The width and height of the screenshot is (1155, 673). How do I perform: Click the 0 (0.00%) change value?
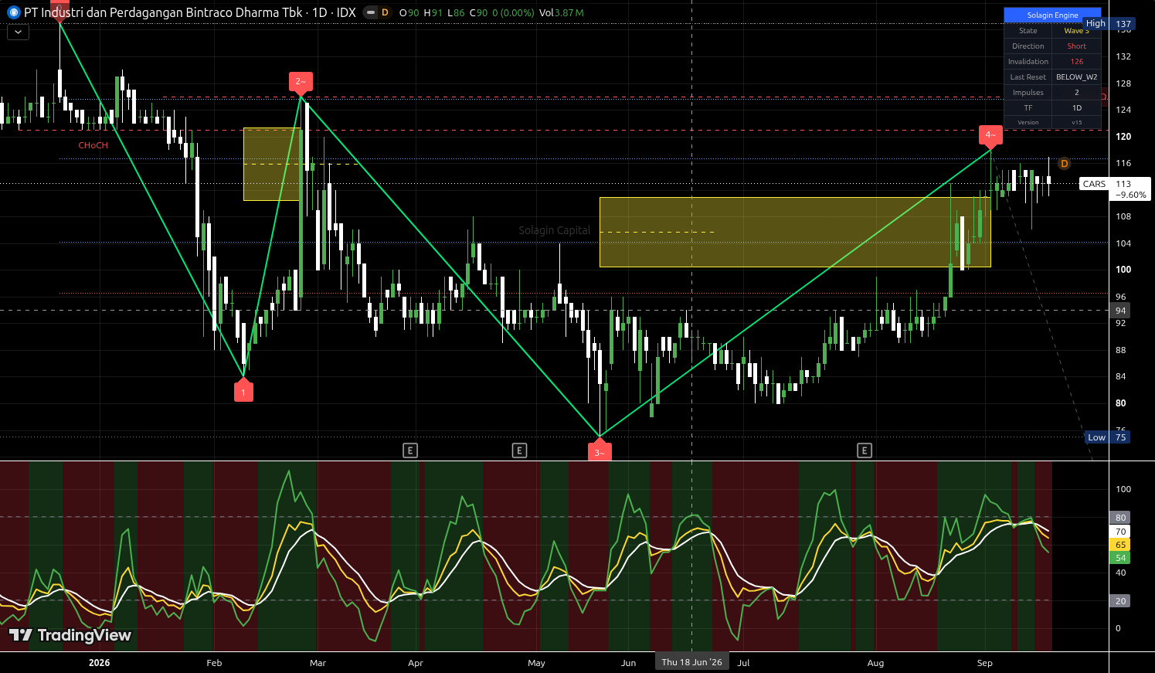point(513,12)
